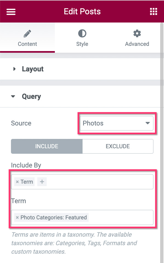164x263 pixels.
Task: Select the INCLUDE toggle option
Action: pos(47,146)
